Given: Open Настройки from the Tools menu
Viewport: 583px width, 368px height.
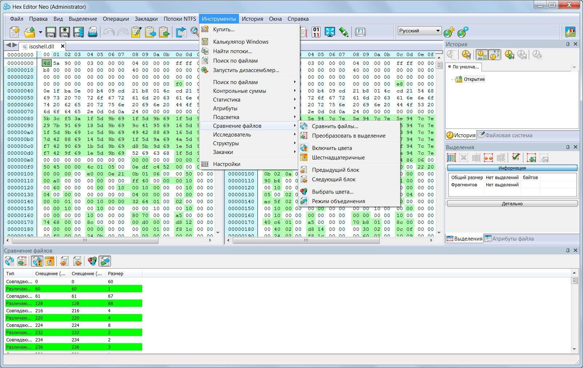Looking at the screenshot, I should pos(249,164).
